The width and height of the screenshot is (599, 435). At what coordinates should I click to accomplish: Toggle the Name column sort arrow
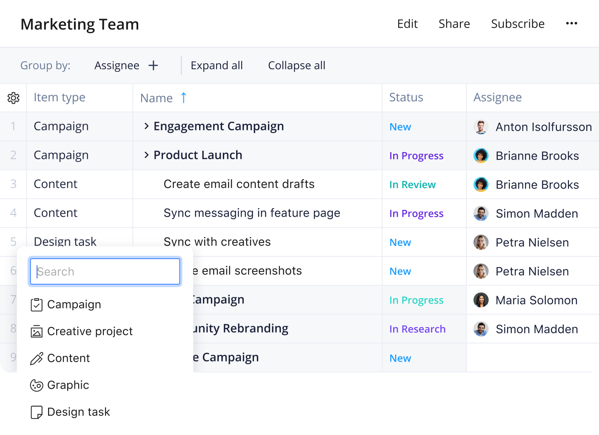(x=183, y=98)
